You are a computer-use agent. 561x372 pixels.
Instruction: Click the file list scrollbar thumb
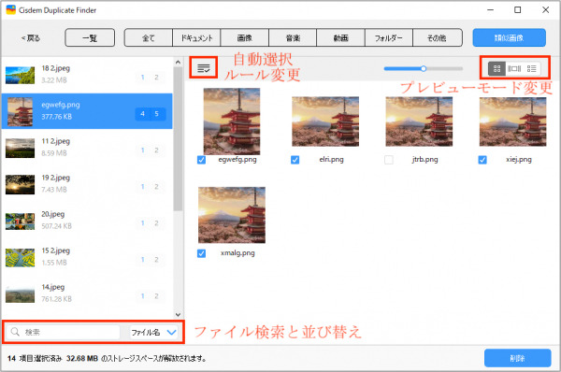coord(178,138)
